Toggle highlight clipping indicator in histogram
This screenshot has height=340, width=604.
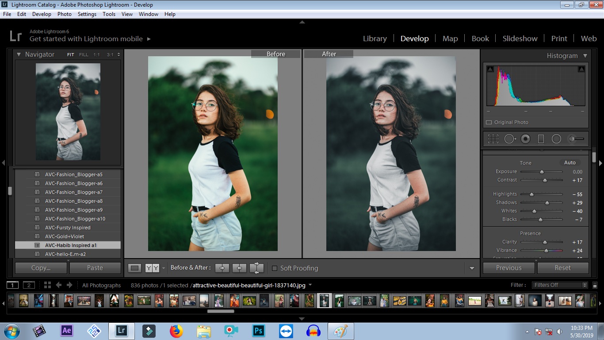point(581,69)
